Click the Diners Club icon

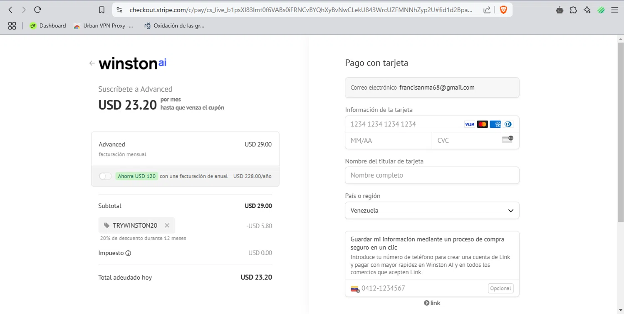point(508,124)
